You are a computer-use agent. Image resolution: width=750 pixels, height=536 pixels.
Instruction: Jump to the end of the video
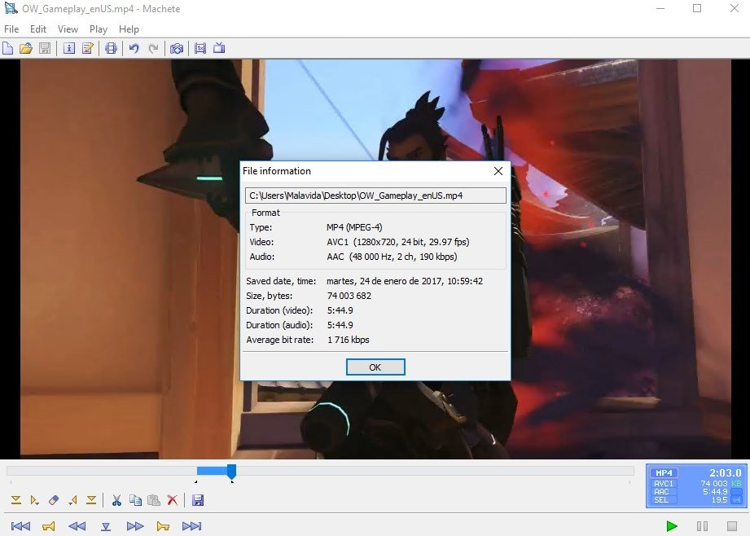pyautogui.click(x=192, y=526)
